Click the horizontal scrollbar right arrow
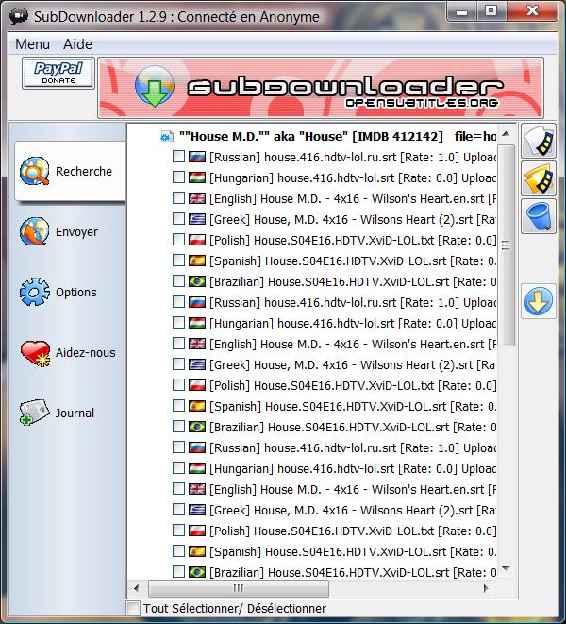Viewport: 566px width, 624px height. click(x=486, y=588)
